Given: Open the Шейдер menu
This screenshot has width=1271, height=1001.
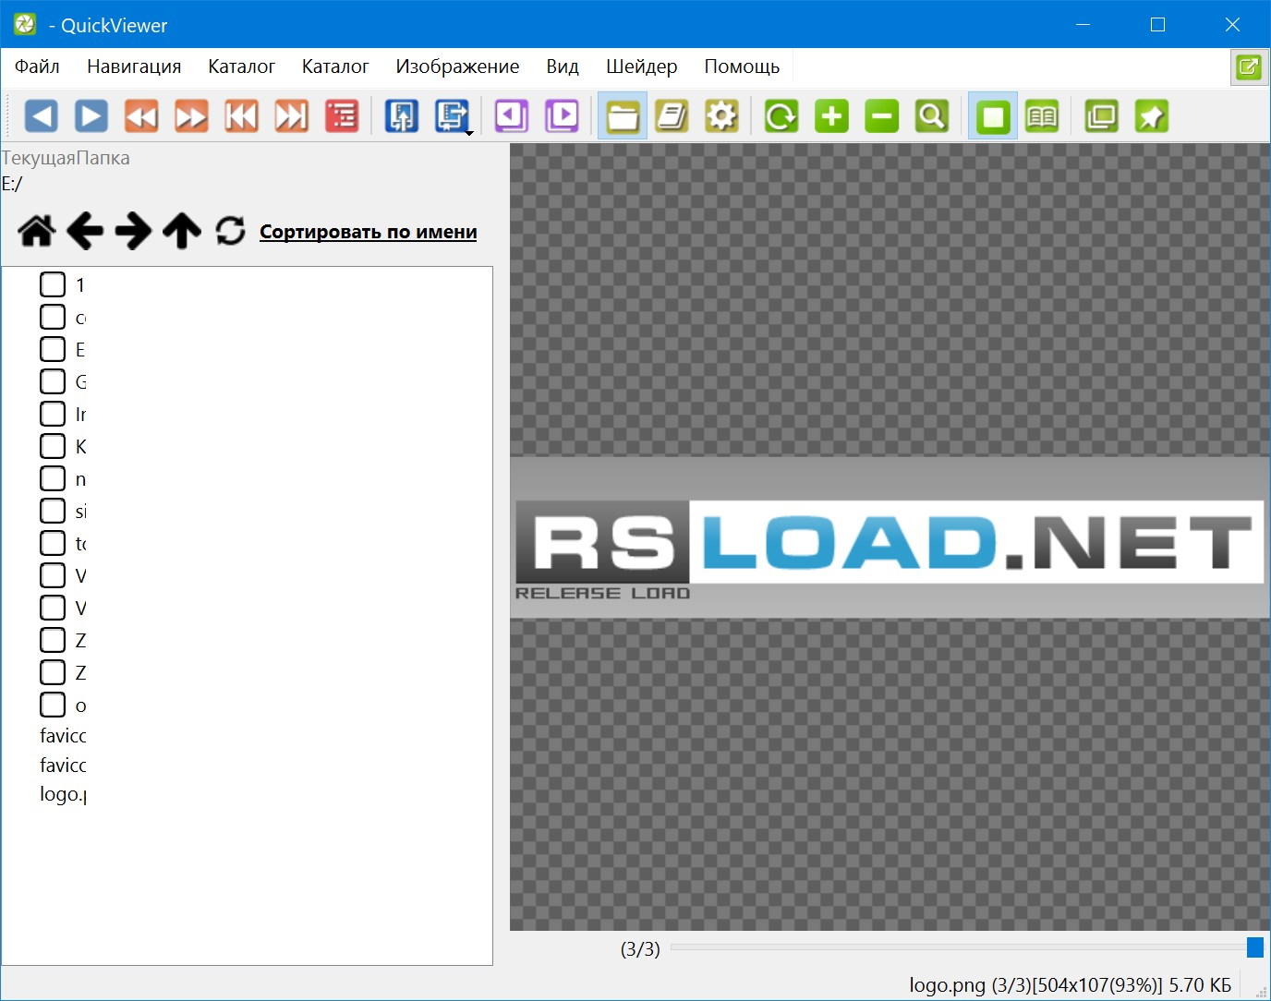Looking at the screenshot, I should (642, 66).
